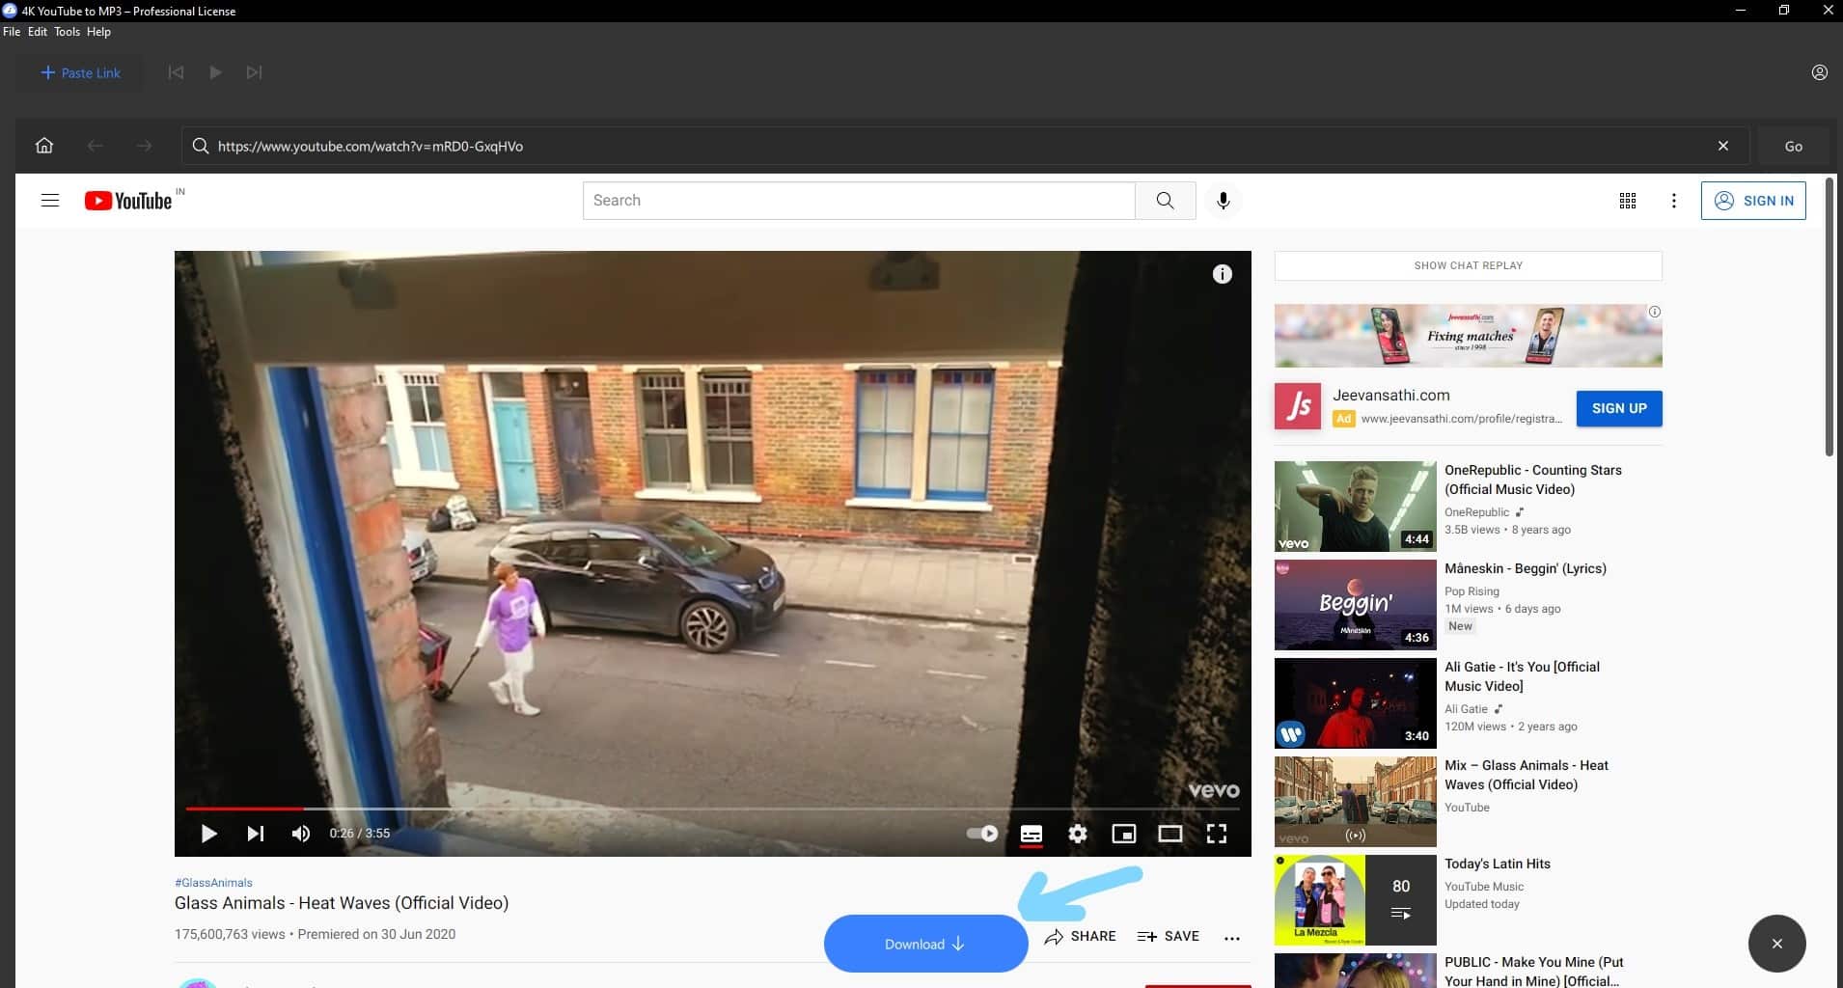
Task: Play track using app toolbar play icon
Action: pyautogui.click(x=215, y=72)
